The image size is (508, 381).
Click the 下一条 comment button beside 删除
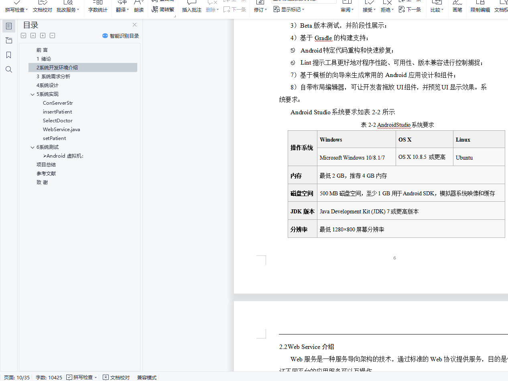pos(235,9)
